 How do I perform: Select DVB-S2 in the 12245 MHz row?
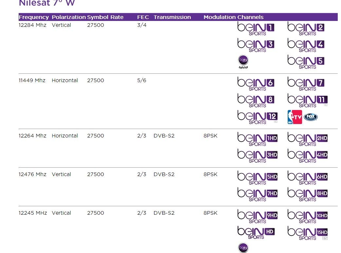click(164, 213)
